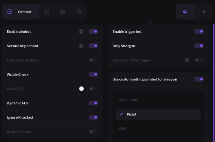Screen dimensions: 215x142
Task: Click the Only Shotgun label
Action: [124, 46]
